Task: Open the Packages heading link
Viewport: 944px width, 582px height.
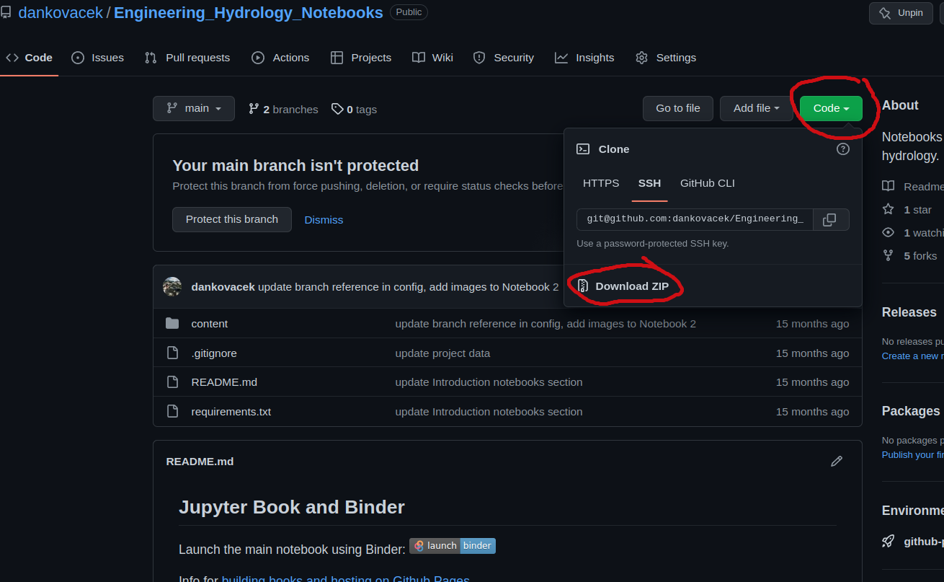Action: (911, 411)
